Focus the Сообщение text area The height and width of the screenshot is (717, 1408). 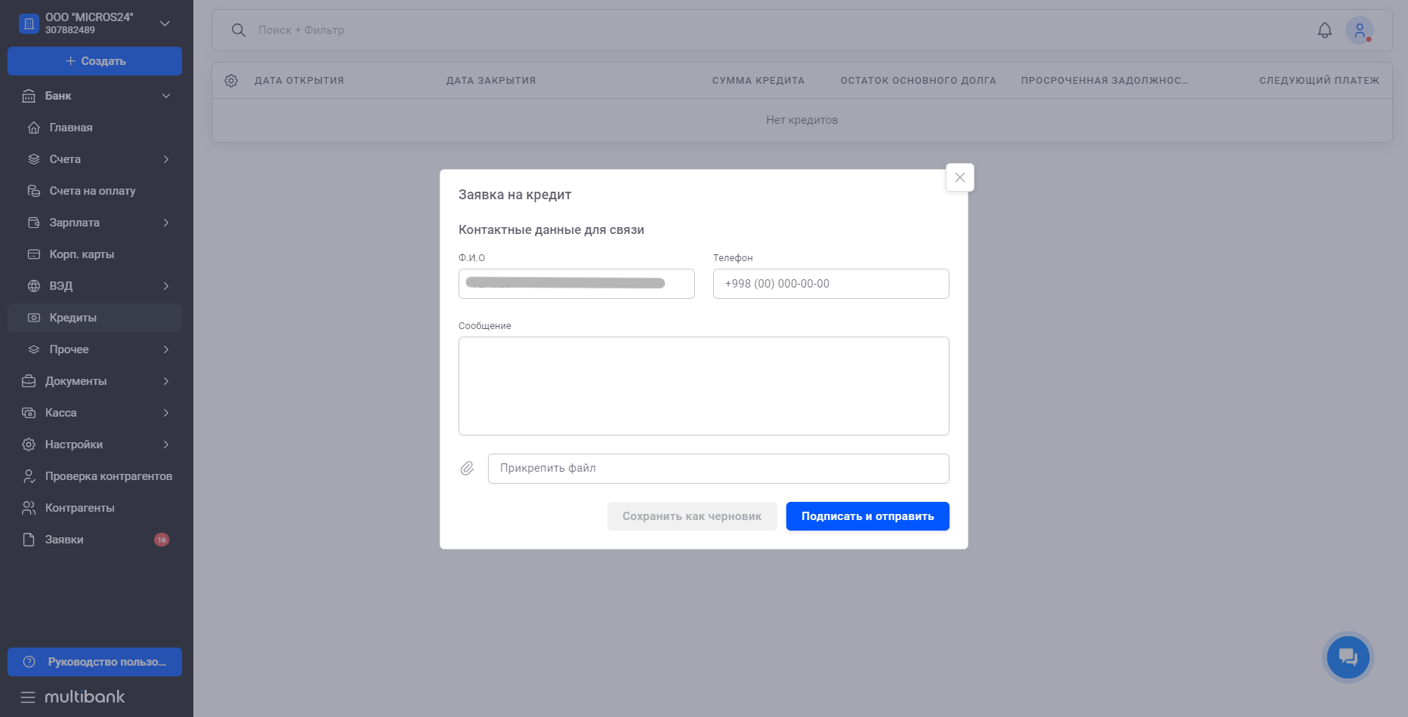click(x=703, y=386)
